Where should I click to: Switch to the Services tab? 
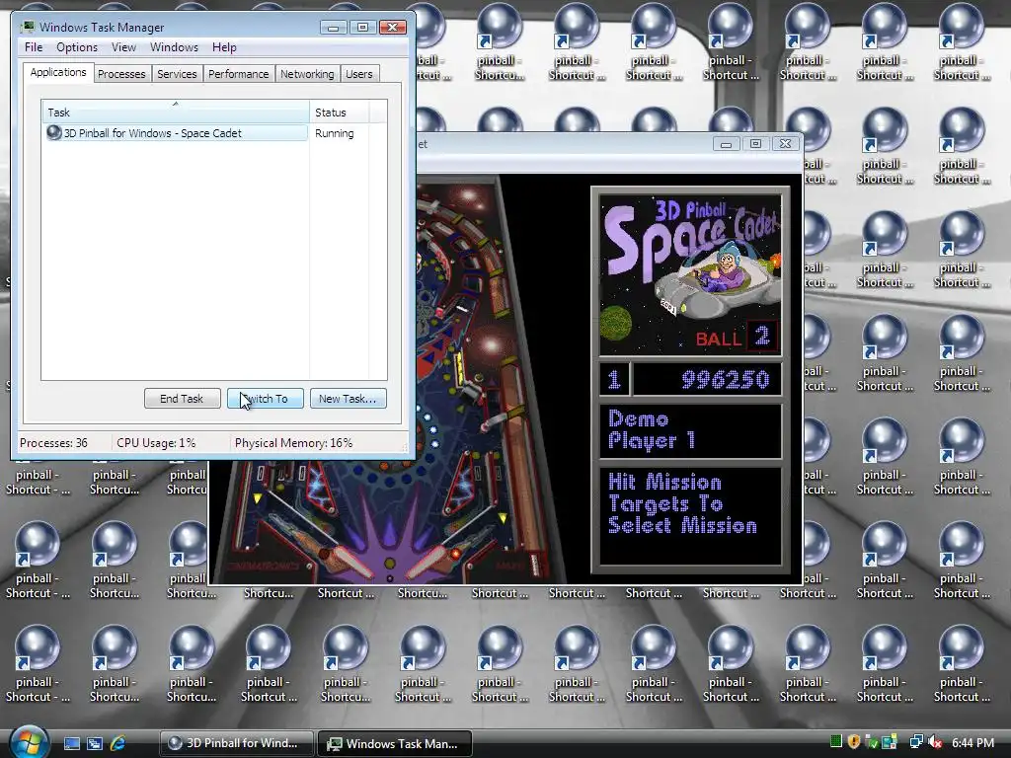click(x=177, y=74)
